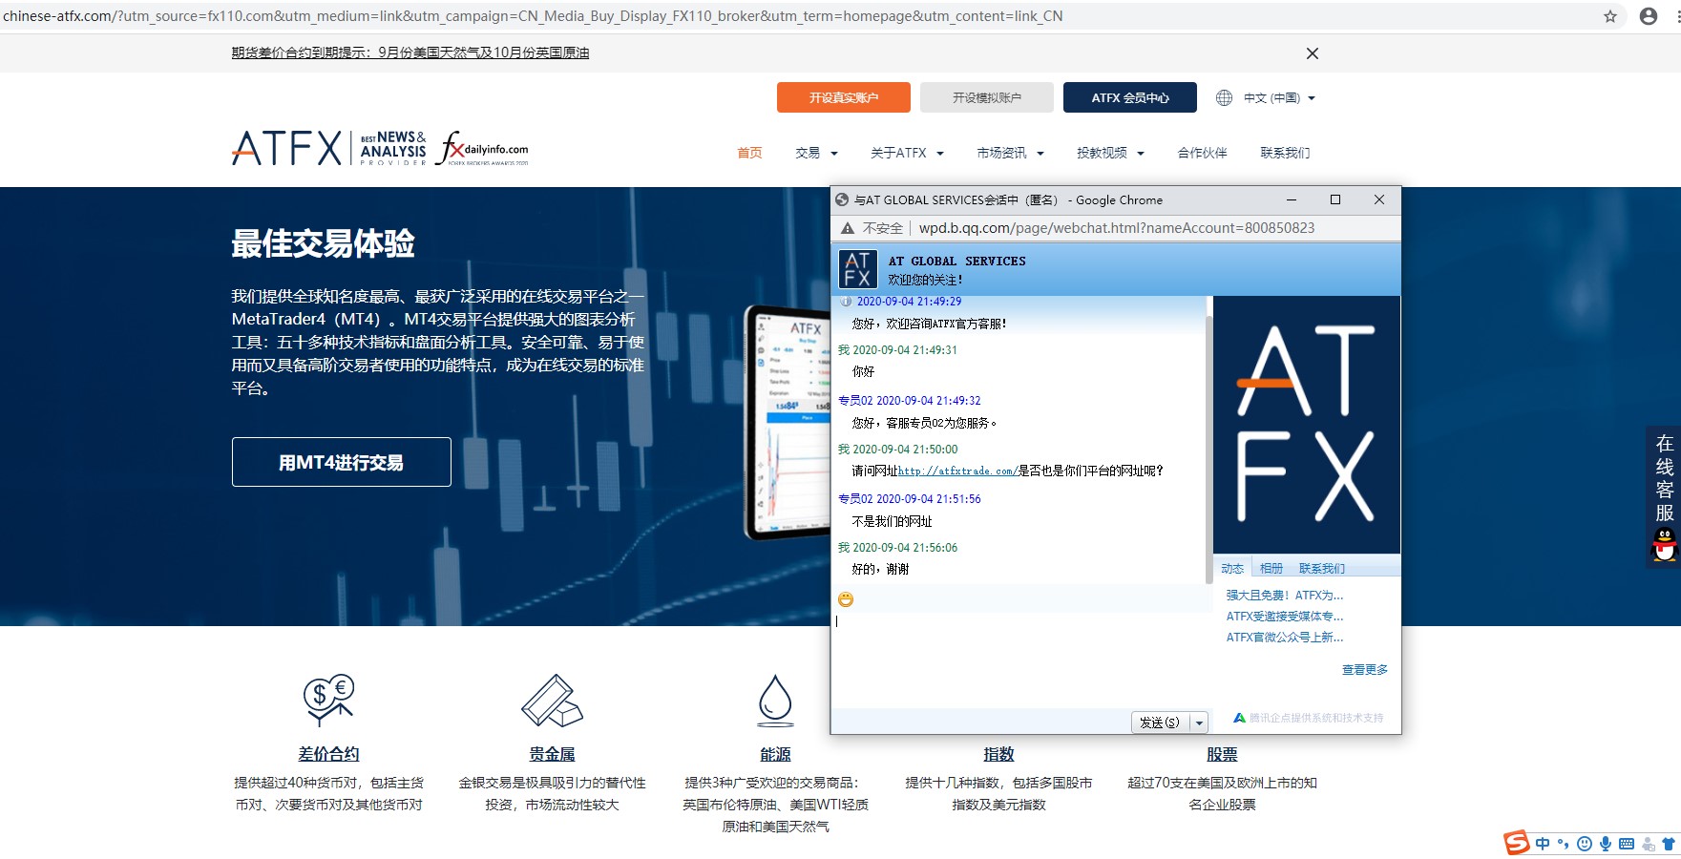Click the 能源 oil drop icon
Screen dimensions: 1681x859
coord(775,700)
